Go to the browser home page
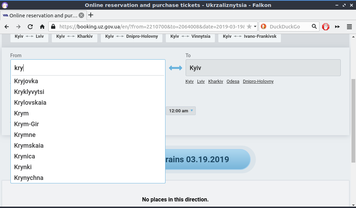The width and height of the screenshot is (356, 208). (x=42, y=27)
